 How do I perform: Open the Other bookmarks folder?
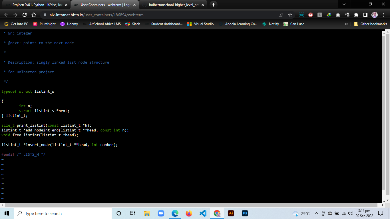(x=370, y=24)
